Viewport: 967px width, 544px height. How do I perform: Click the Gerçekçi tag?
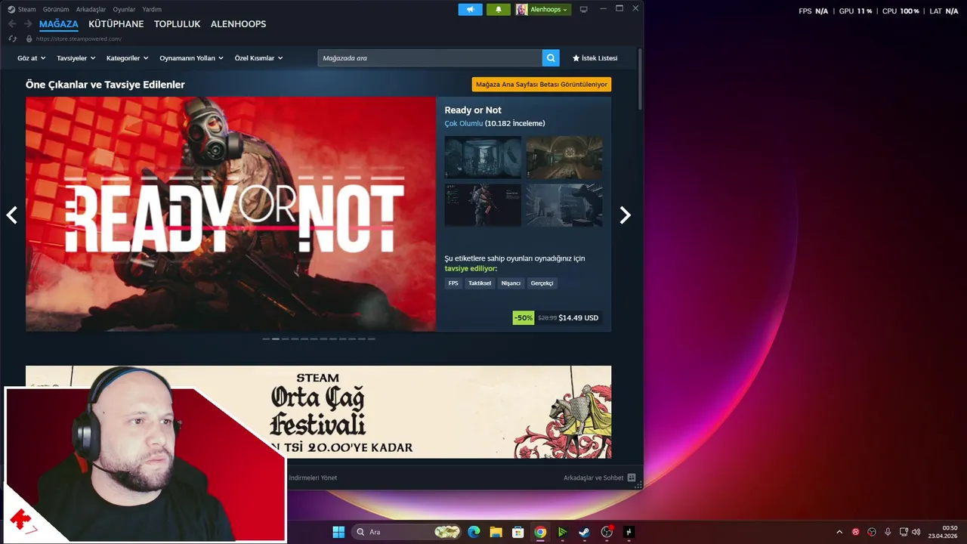pos(542,283)
